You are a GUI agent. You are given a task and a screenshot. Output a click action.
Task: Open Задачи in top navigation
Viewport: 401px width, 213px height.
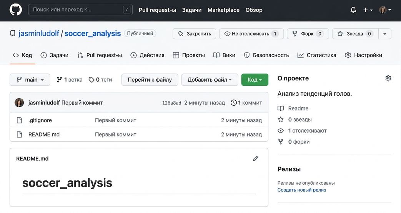coord(192,10)
